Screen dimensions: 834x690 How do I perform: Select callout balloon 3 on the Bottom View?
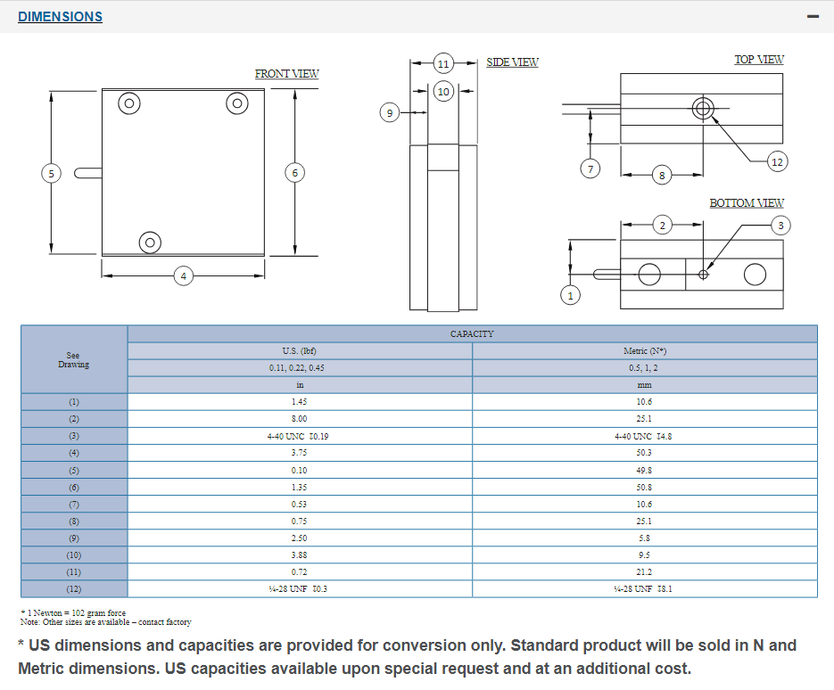coord(780,226)
